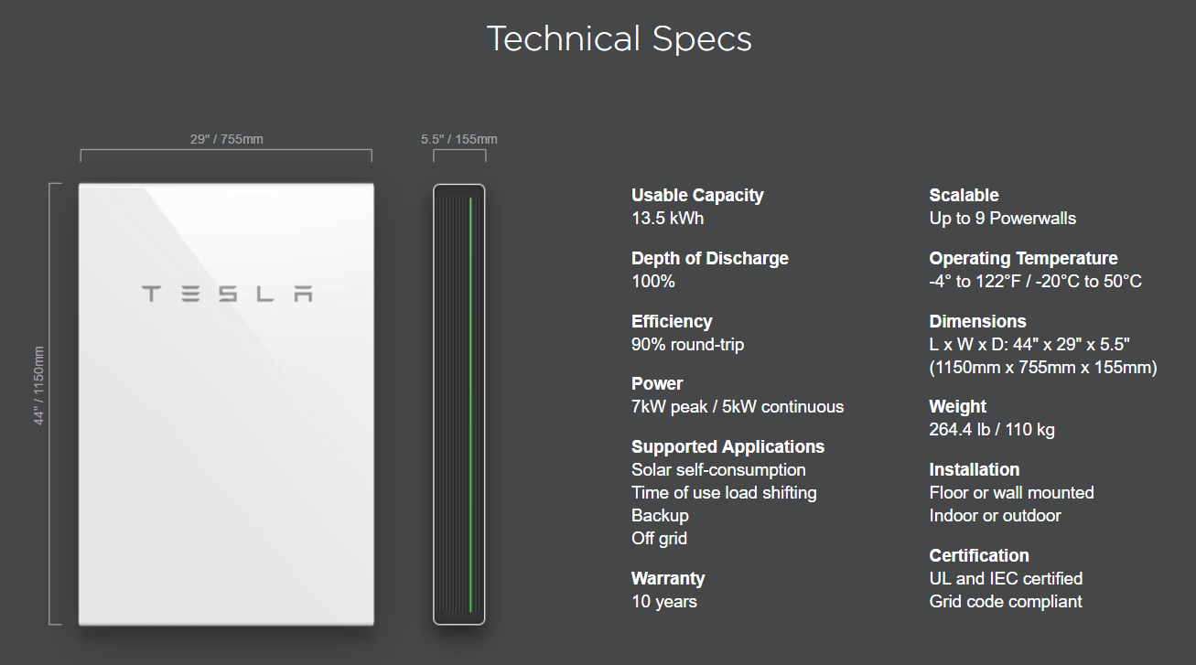Click the 5.5" / 155mm depth dimension label
The image size is (1196, 665).
[459, 139]
